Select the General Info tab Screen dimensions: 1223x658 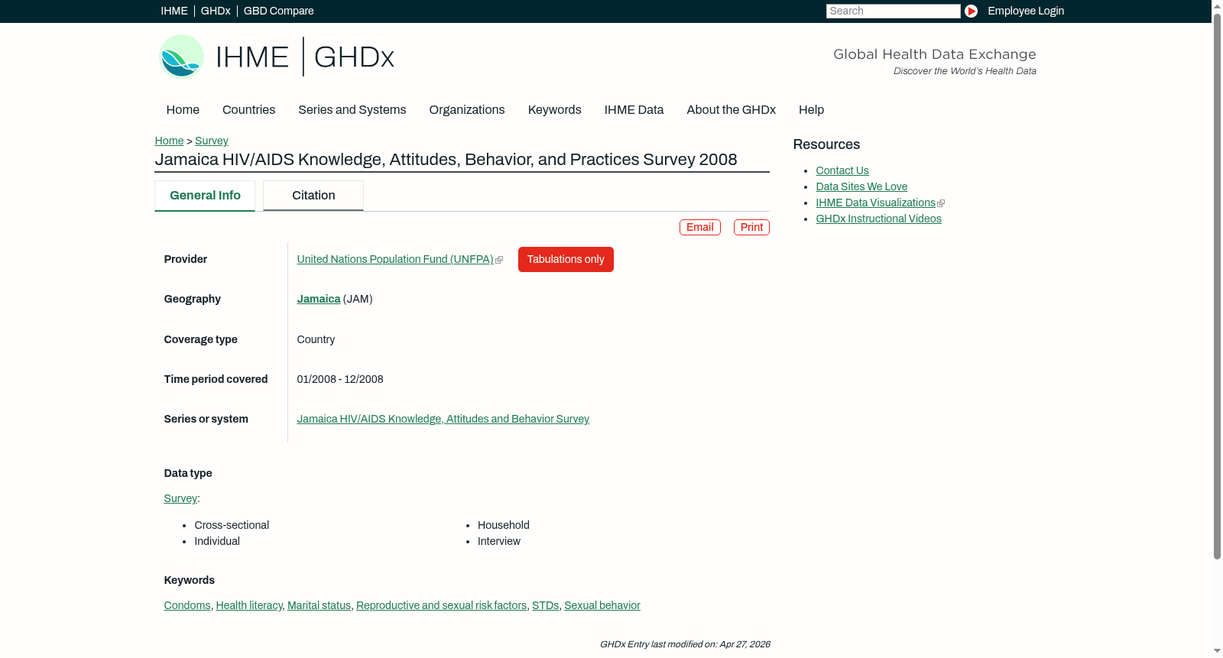click(x=205, y=196)
